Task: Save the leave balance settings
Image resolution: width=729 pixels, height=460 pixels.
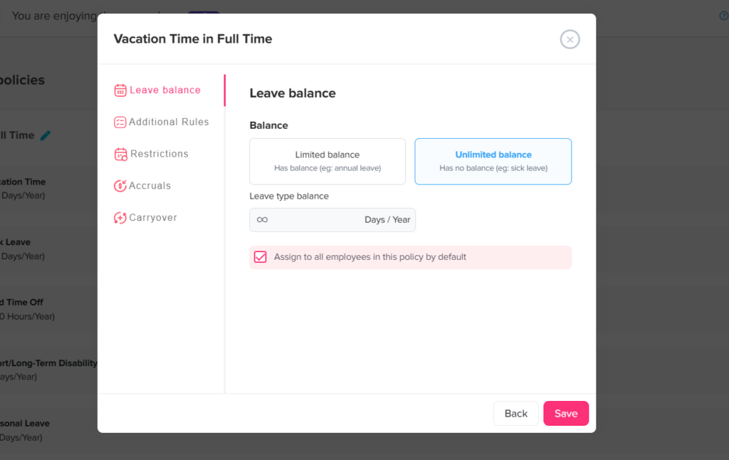Action: coord(565,414)
